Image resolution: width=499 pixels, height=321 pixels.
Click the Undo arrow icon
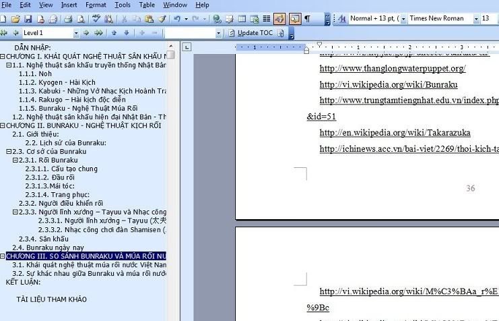click(x=177, y=19)
